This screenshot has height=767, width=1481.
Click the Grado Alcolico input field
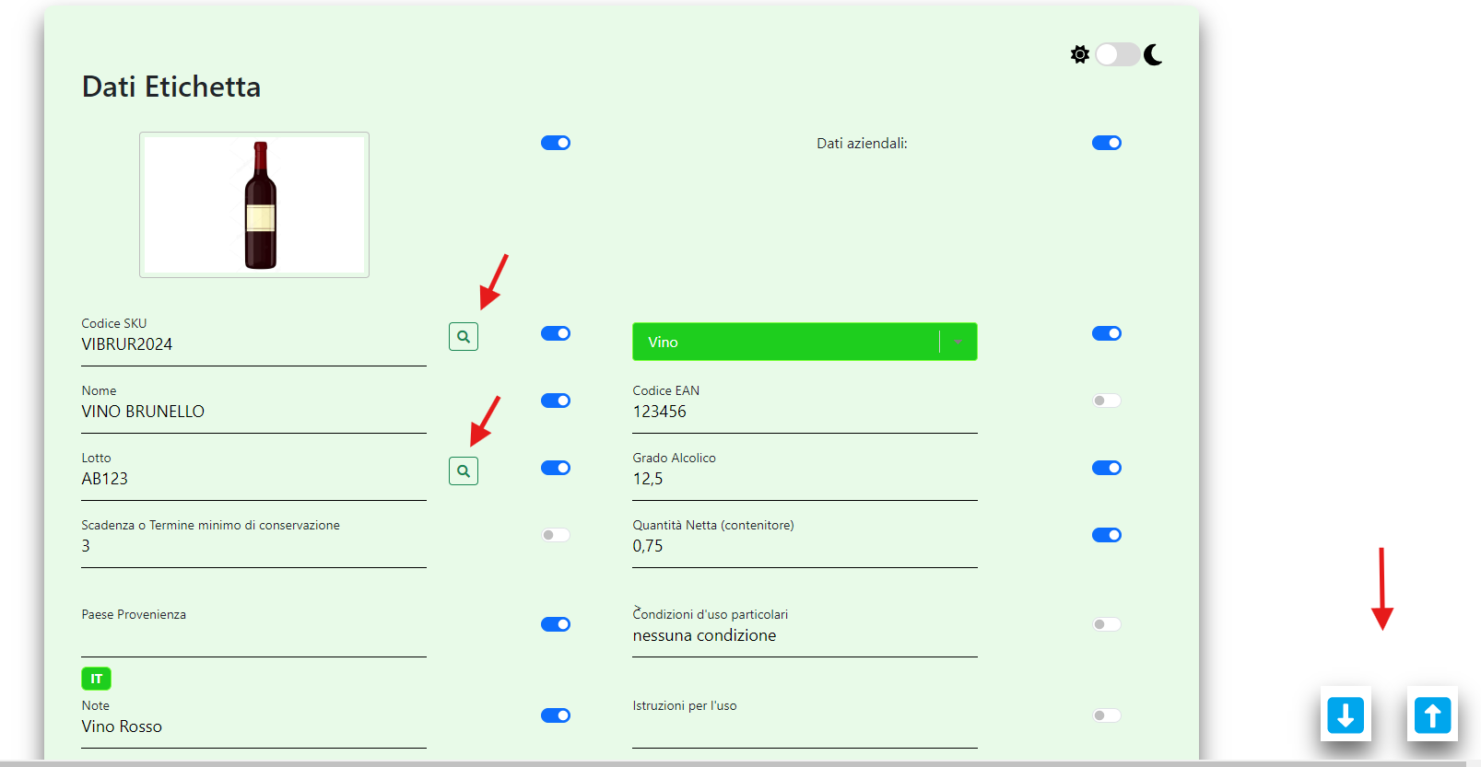804,479
